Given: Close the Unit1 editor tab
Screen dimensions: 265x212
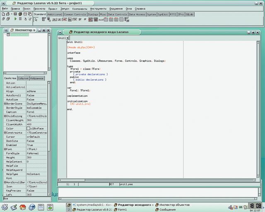Looking at the screenshot, I should pos(67,38).
